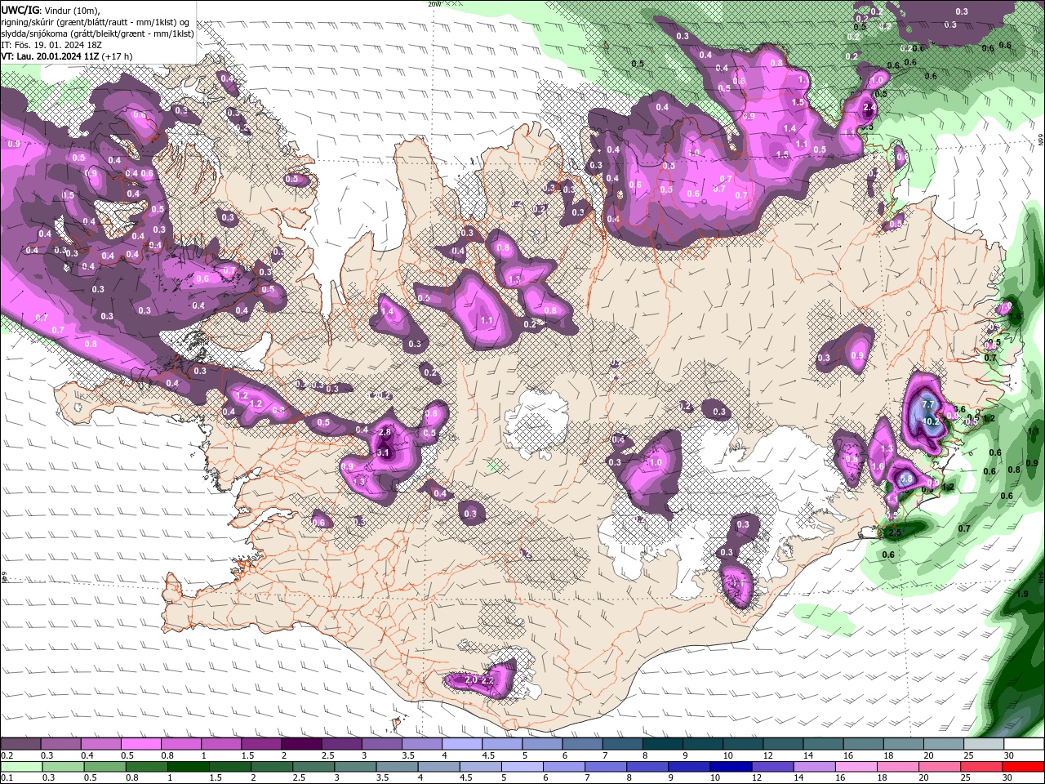Click the red rain legend swatch labeled 30
Image resolution: width=1045 pixels, height=784 pixels.
(1023, 767)
